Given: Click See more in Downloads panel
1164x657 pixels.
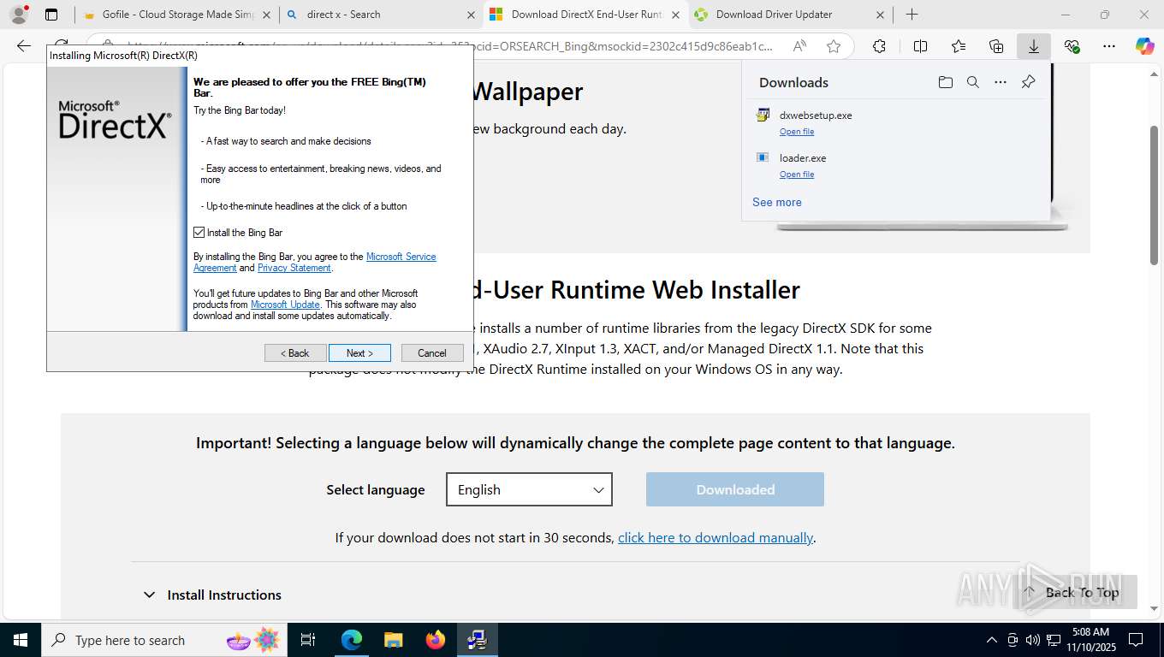Looking at the screenshot, I should [777, 203].
